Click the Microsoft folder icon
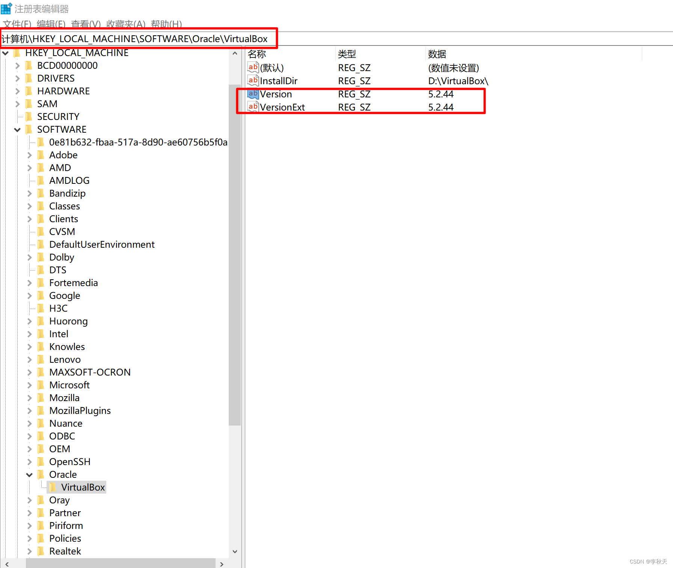673x568 pixels. pyautogui.click(x=41, y=385)
